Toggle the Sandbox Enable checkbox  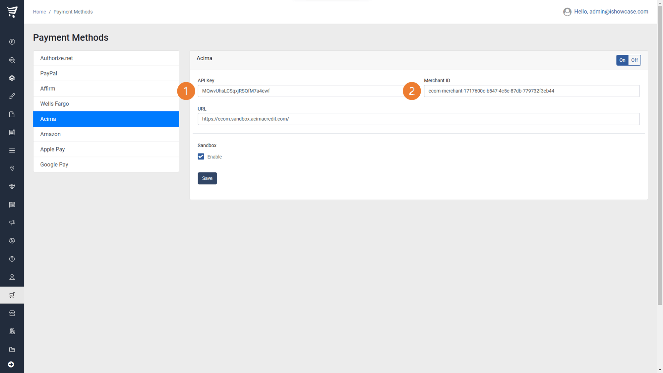(201, 156)
